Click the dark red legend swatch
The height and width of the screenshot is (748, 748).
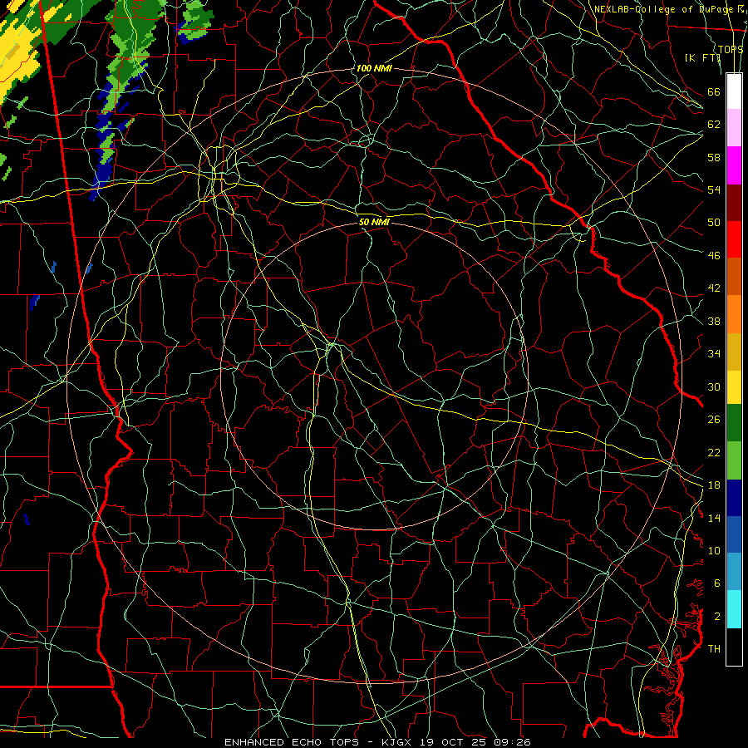pyautogui.click(x=734, y=203)
